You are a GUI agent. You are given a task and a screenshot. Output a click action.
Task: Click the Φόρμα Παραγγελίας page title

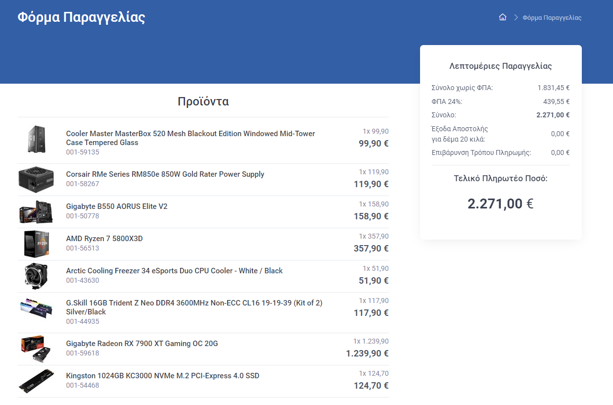point(81,17)
